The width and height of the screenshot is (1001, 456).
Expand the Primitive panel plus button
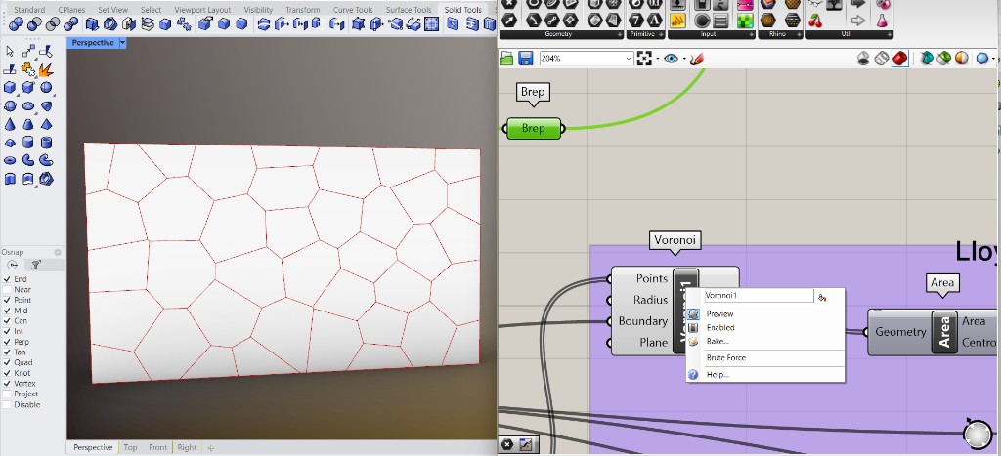coord(662,34)
